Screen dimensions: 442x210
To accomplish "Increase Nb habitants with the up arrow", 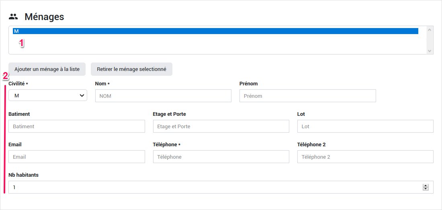I will tap(426, 186).
